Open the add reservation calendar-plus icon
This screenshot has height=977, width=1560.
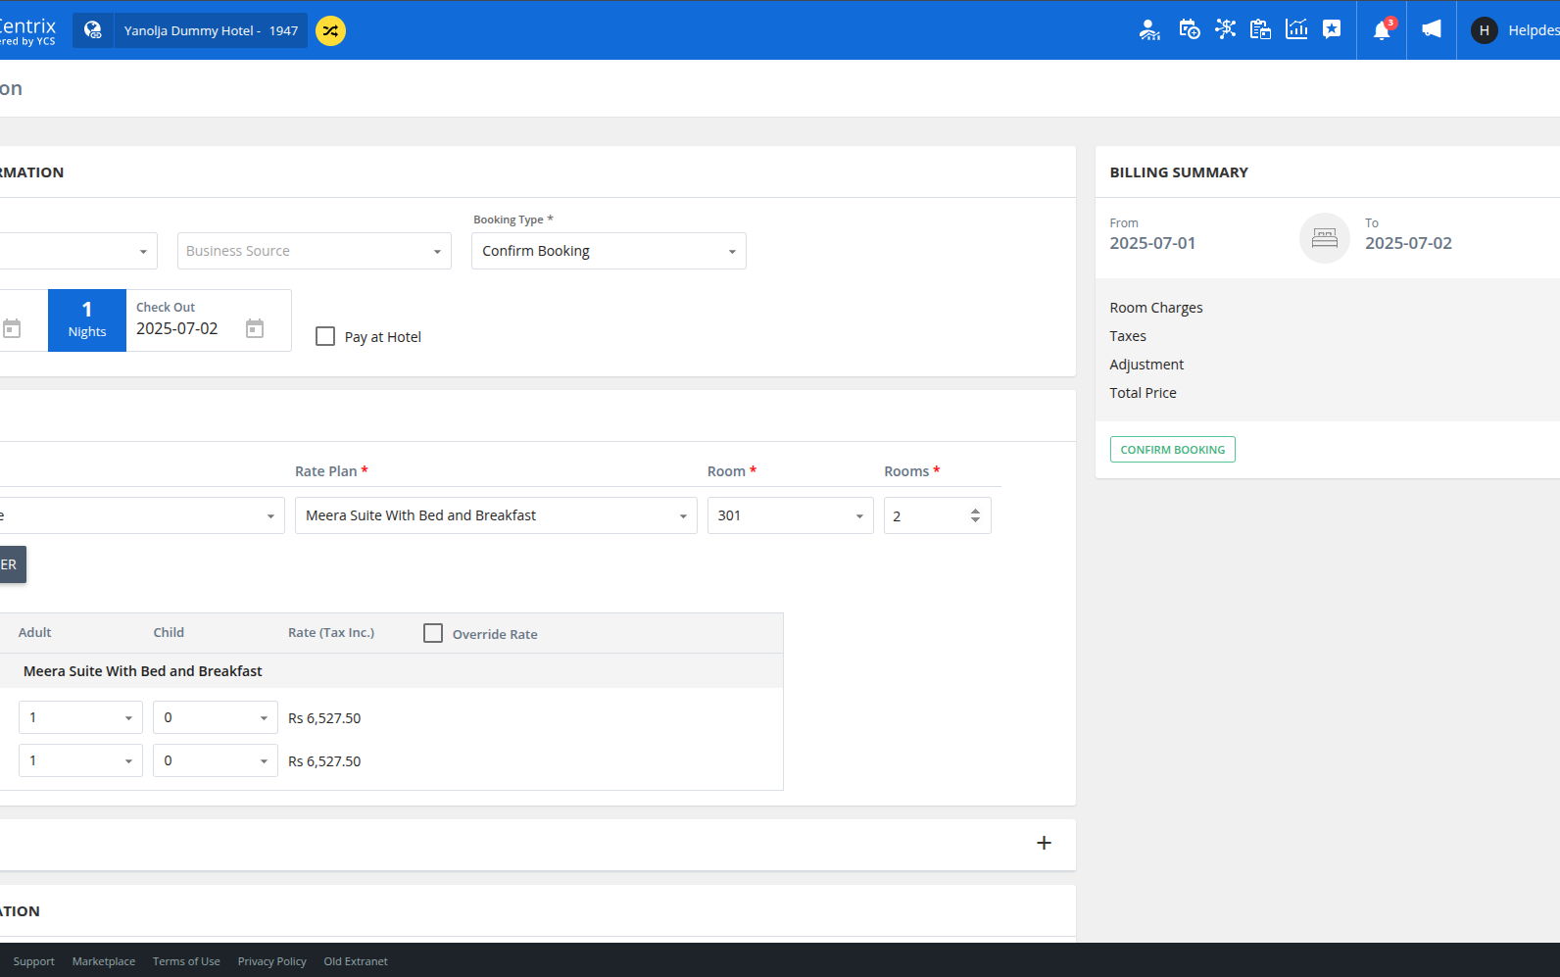click(1189, 29)
